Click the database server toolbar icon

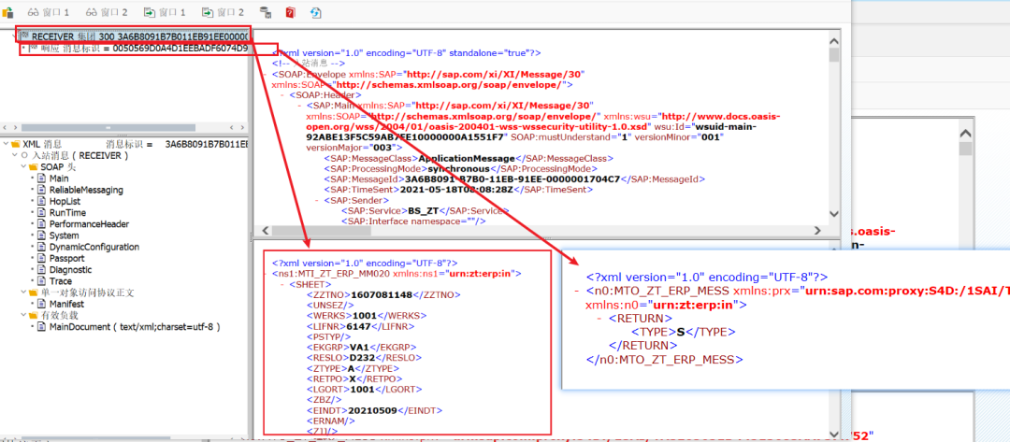point(265,12)
